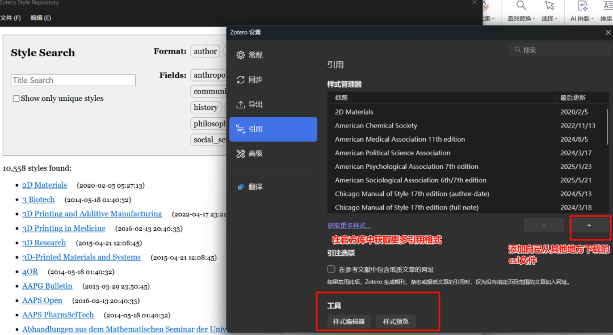
Task: Select the 'social_science' field filter
Action: tap(209, 140)
